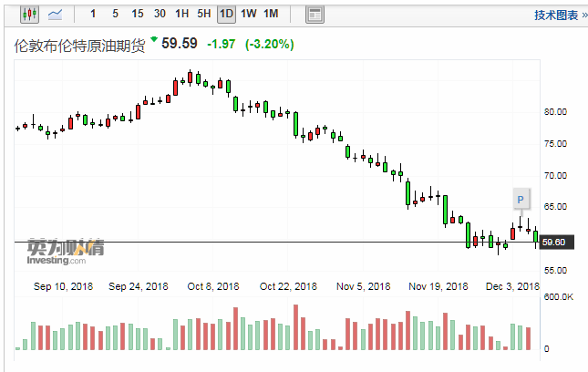The height and width of the screenshot is (372, 588).
Task: Select the 30-minute interval
Action: [x=160, y=14]
